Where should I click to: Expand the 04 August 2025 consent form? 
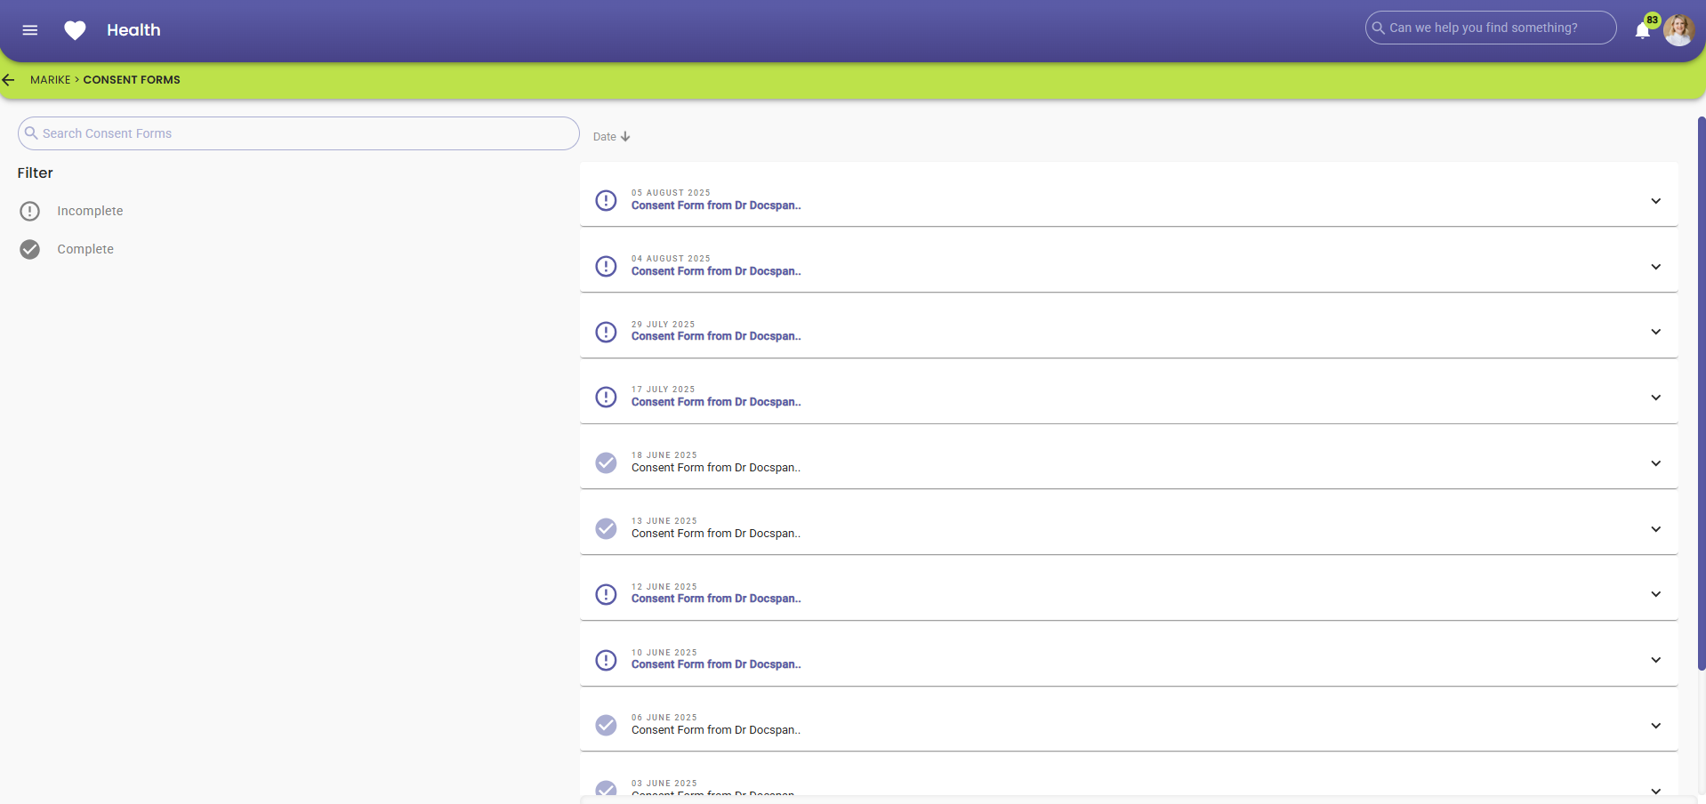[x=1655, y=267]
